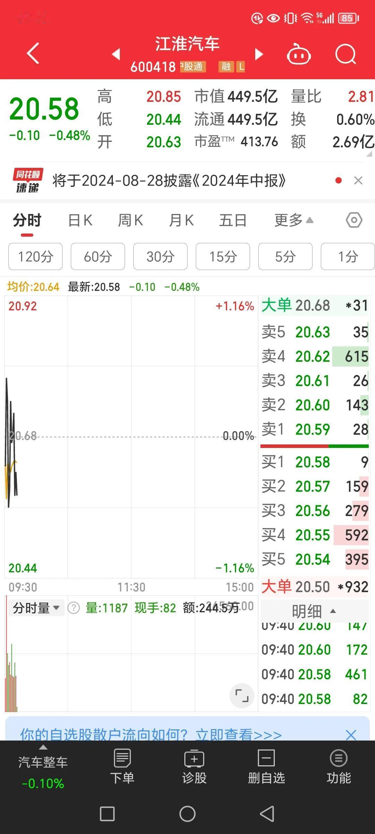Tap the 大单 20.68 sell row
The height and width of the screenshot is (834, 375).
[x=315, y=305]
